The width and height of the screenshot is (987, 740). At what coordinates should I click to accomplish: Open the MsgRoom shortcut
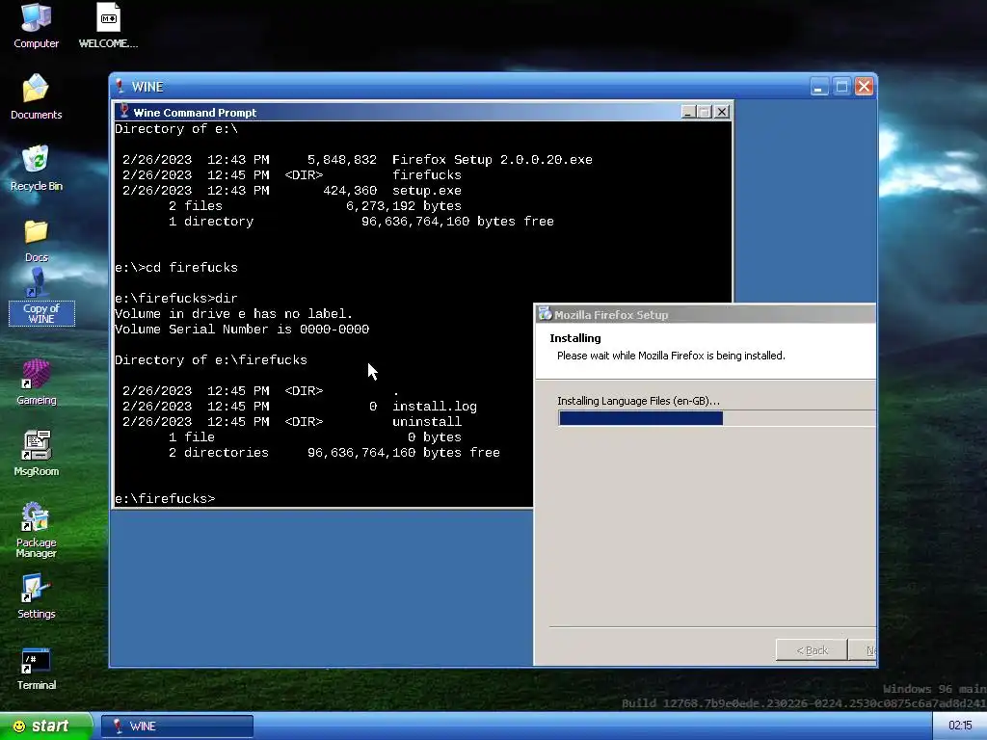pyautogui.click(x=36, y=454)
